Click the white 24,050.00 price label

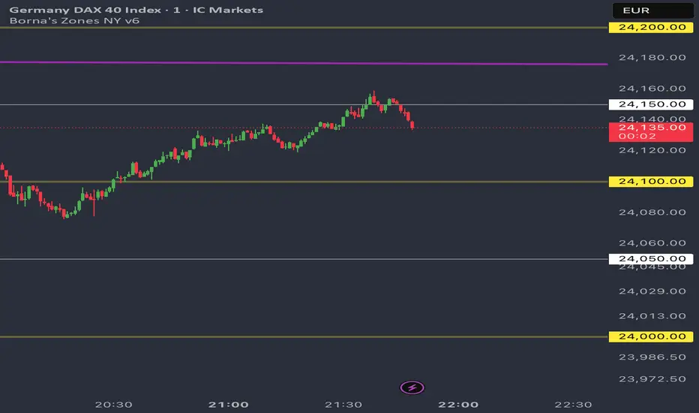pos(650,259)
